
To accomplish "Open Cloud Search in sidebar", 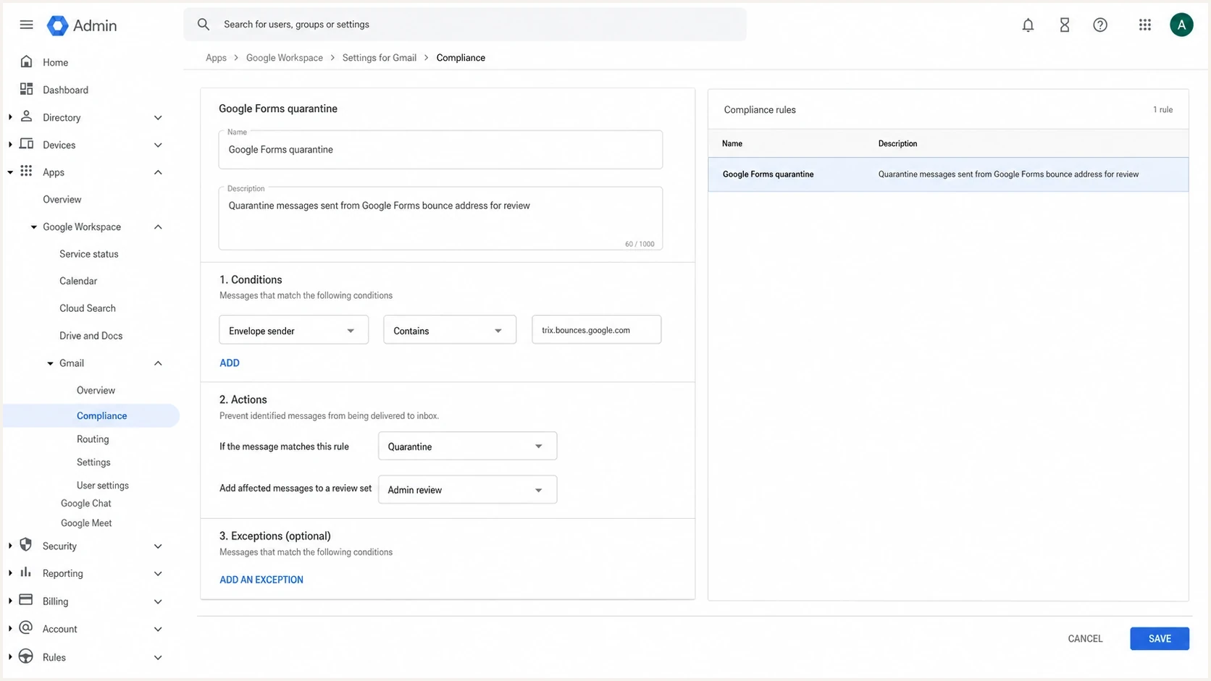I will point(88,308).
